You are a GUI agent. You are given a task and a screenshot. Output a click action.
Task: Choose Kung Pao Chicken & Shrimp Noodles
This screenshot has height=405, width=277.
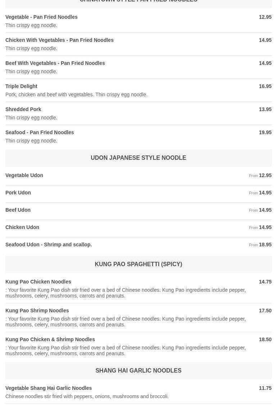pos(50,339)
